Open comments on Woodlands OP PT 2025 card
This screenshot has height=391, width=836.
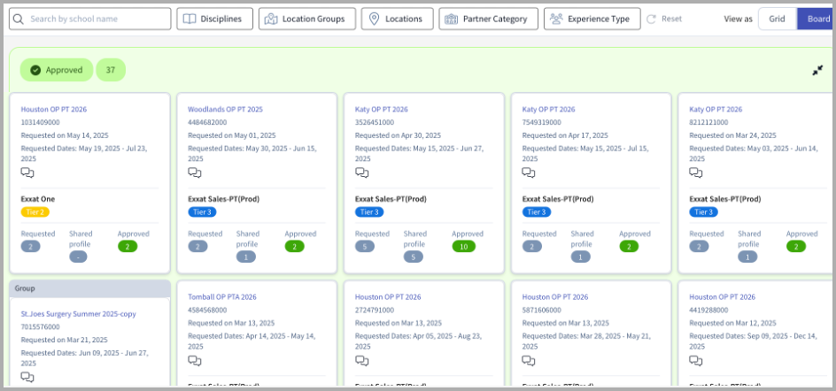coord(195,172)
